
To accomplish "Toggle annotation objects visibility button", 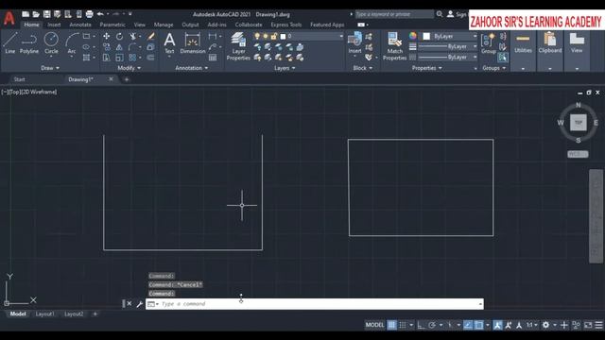I will (x=498, y=325).
